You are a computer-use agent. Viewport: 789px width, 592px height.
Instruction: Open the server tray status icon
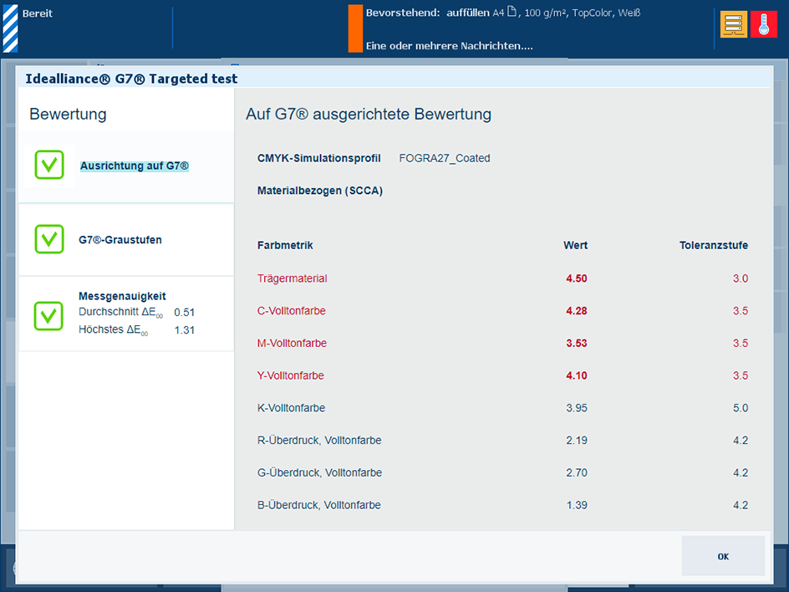(733, 24)
